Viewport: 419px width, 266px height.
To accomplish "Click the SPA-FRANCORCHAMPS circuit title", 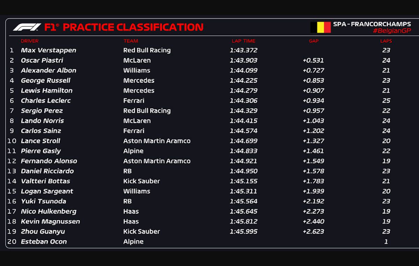I will click(372, 24).
